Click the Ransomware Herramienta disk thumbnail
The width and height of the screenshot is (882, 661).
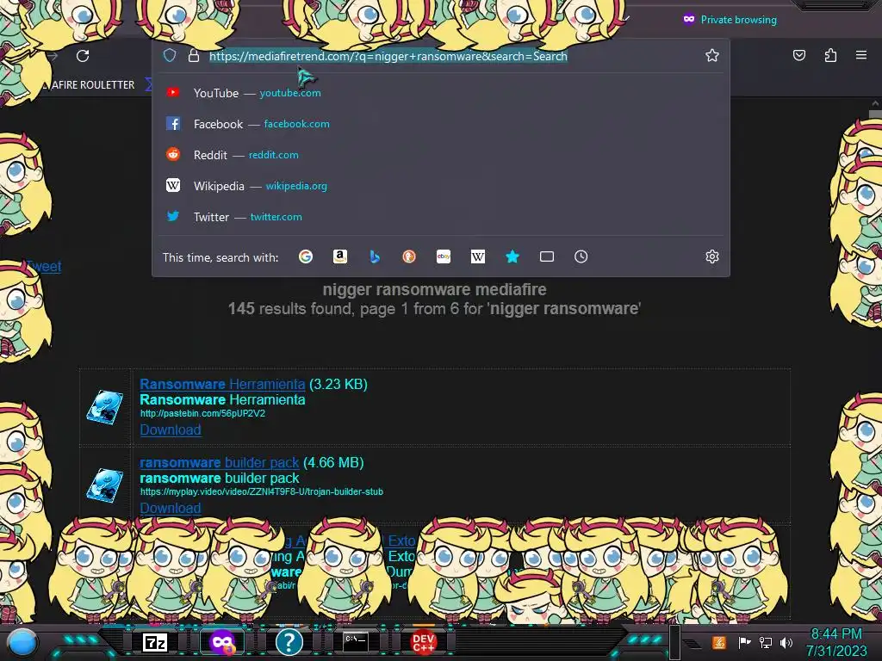point(104,407)
